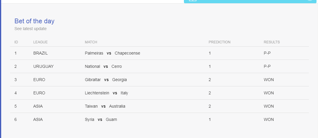Open the Palmeiras vs Chapecoense match
This screenshot has height=138, width=318.
pos(112,53)
